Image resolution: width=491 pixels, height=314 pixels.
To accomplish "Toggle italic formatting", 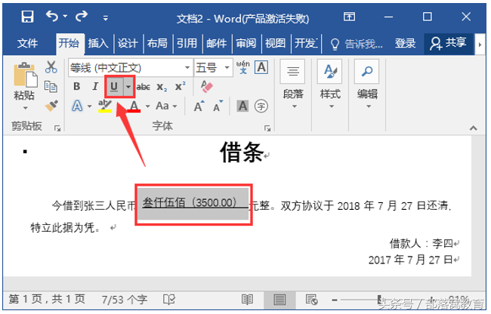I will click(x=95, y=87).
